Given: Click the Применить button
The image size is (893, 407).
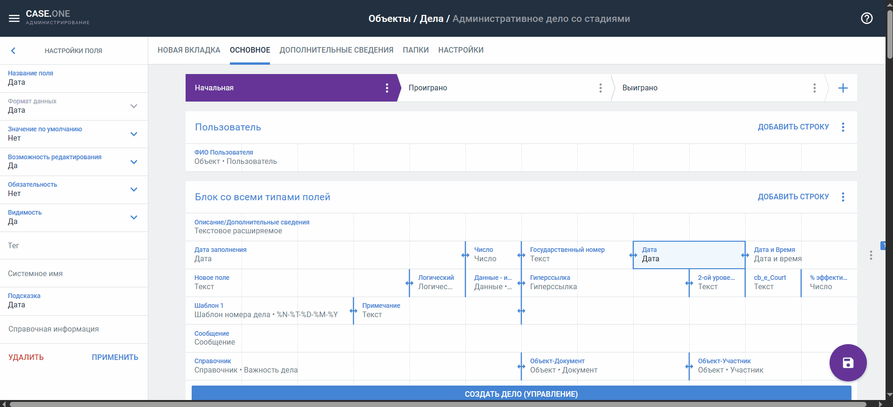Looking at the screenshot, I should pos(115,357).
